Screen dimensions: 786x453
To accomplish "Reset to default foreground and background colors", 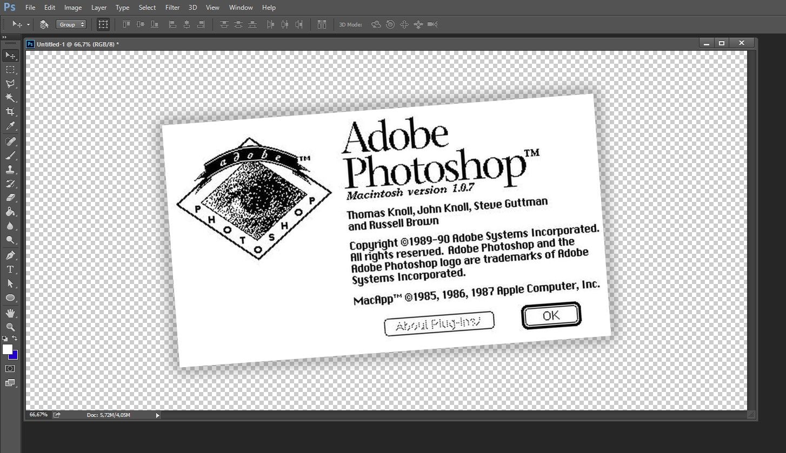I will coord(5,339).
